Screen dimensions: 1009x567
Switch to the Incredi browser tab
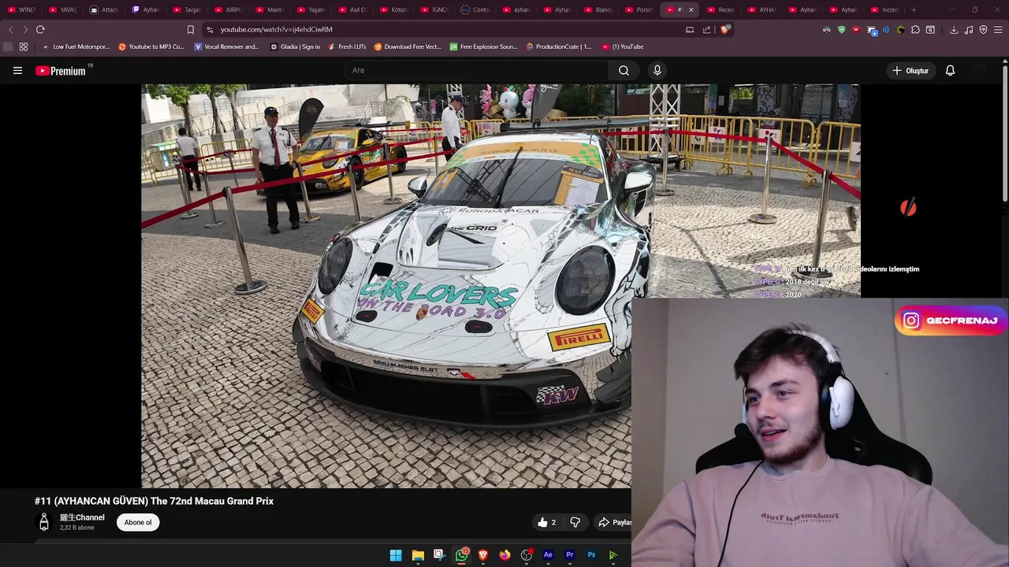[x=884, y=9]
